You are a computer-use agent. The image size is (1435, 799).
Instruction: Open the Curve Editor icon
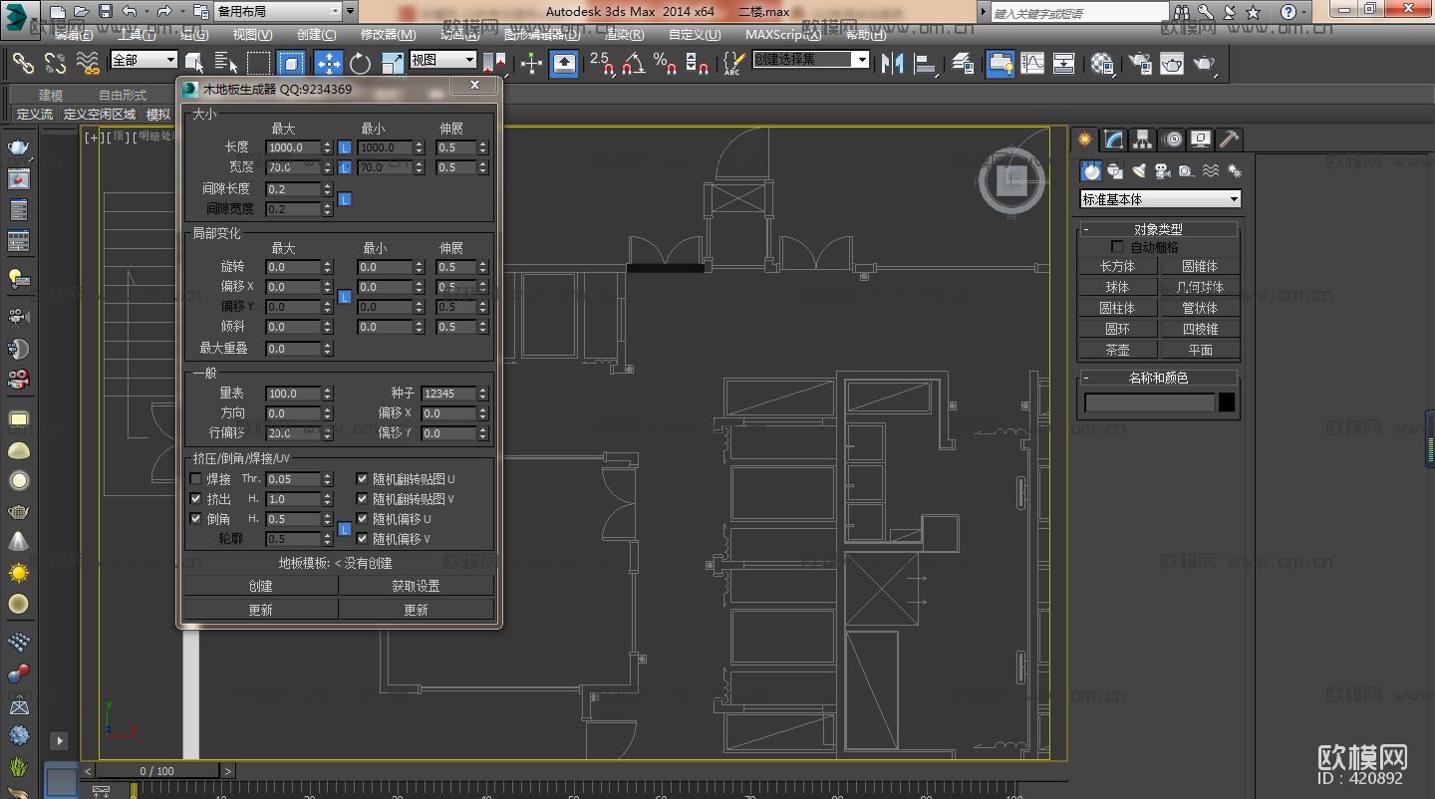[x=1032, y=63]
